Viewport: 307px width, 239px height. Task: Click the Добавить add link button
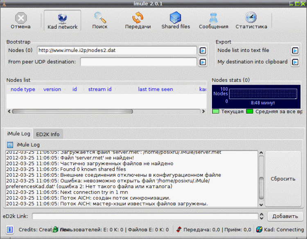[285, 216]
